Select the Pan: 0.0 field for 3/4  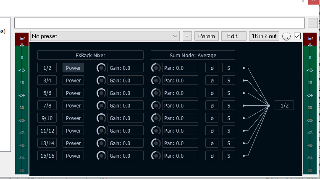(x=180, y=80)
